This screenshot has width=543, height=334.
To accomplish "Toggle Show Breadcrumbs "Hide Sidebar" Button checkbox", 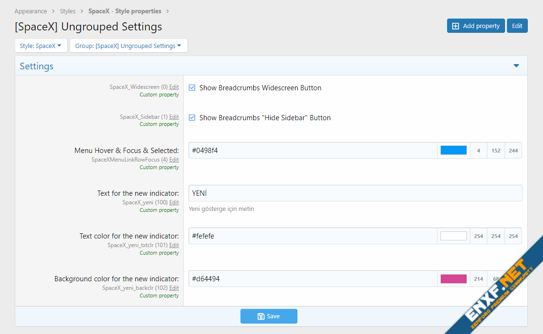I will click(x=192, y=118).
